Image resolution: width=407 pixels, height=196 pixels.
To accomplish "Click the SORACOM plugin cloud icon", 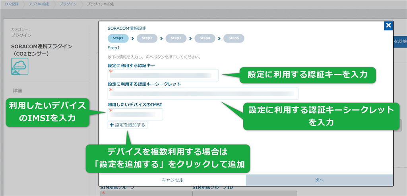I will point(20,67).
